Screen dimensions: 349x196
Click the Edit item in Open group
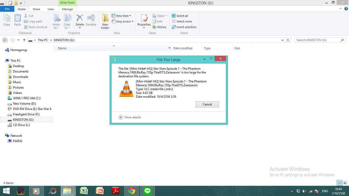click(157, 21)
